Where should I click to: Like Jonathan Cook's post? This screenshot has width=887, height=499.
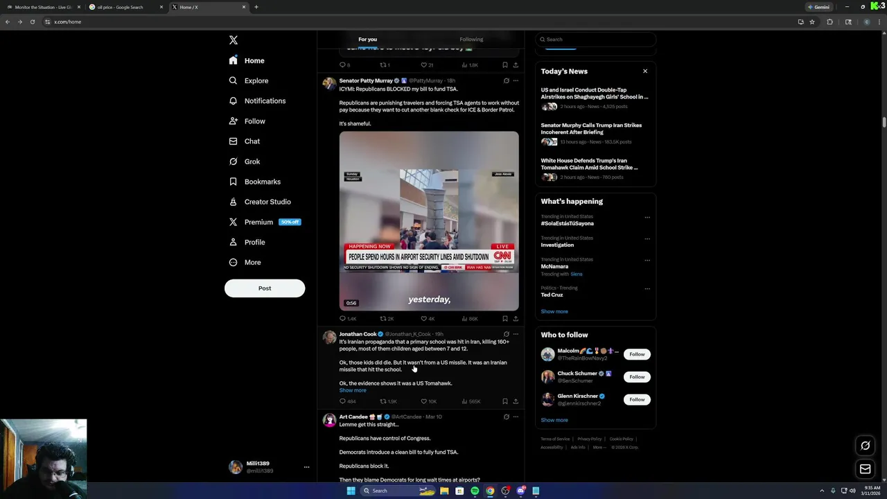tap(428, 401)
